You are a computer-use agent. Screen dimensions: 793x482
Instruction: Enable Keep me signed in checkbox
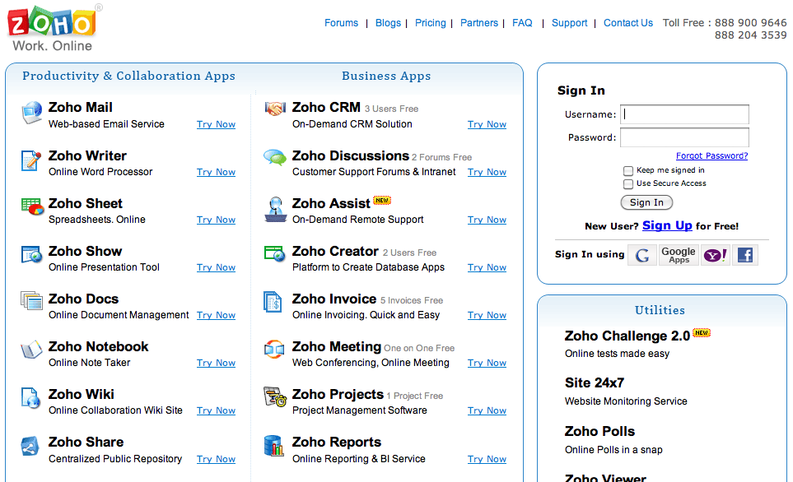point(628,171)
